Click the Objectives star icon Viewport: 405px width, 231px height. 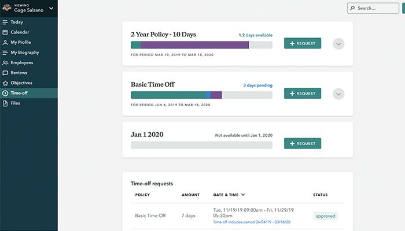pyautogui.click(x=5, y=83)
